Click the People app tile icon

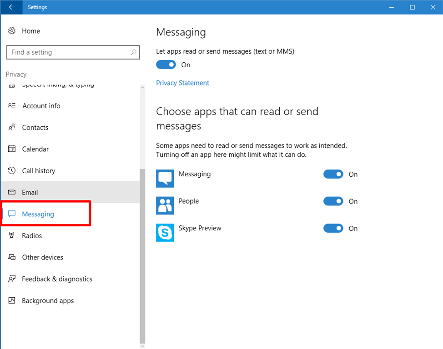165,205
